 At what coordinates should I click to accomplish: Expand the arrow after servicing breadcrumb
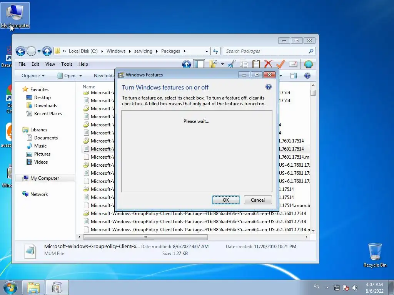pyautogui.click(x=157, y=51)
